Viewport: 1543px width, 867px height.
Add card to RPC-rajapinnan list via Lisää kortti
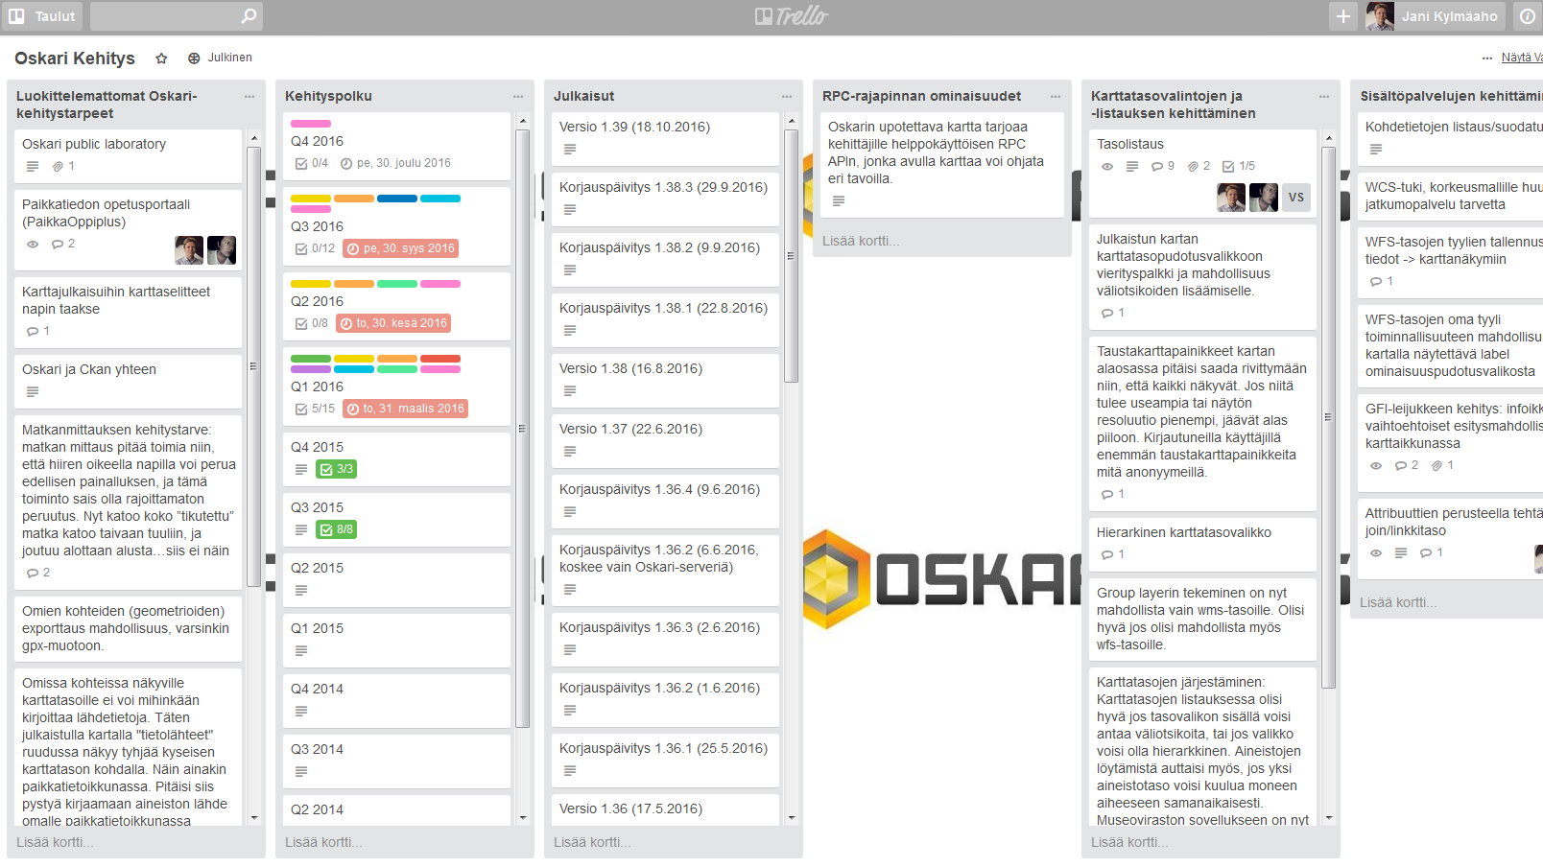click(861, 241)
